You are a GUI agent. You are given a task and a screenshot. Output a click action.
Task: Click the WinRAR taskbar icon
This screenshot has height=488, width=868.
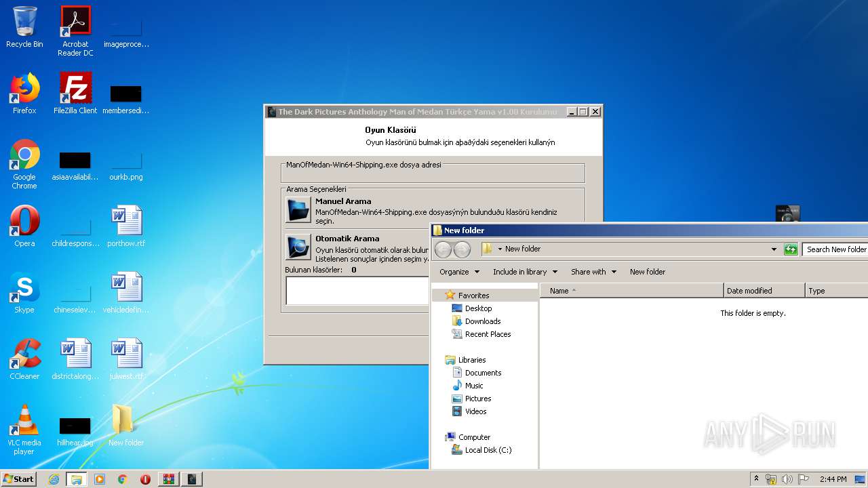[x=168, y=479]
